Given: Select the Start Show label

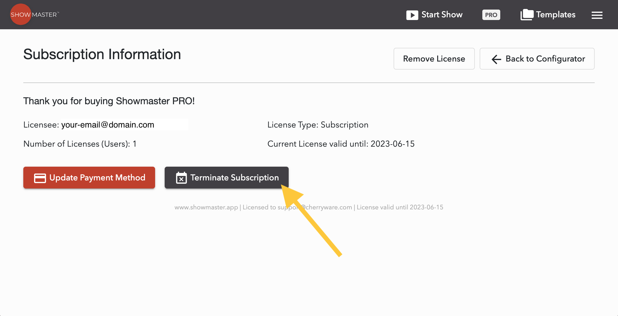Looking at the screenshot, I should click(x=442, y=15).
